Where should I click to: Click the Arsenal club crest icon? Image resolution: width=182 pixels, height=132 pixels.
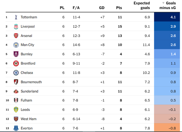(16, 36)
